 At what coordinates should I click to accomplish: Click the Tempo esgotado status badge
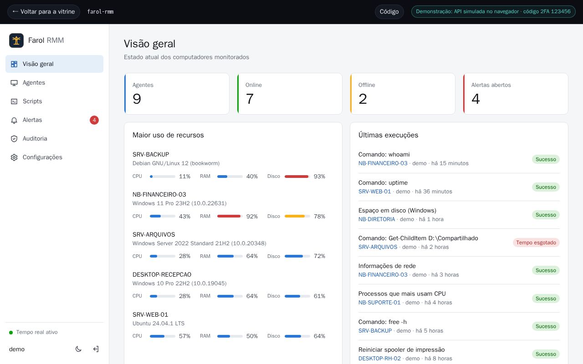[536, 243]
